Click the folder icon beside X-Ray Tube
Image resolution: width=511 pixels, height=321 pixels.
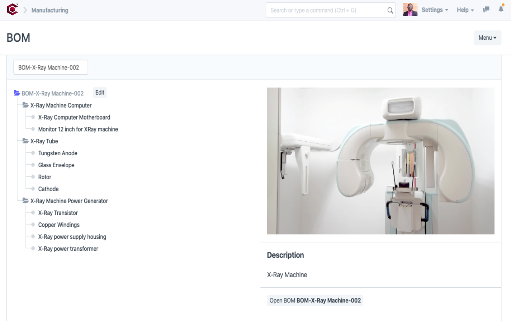[x=25, y=141]
